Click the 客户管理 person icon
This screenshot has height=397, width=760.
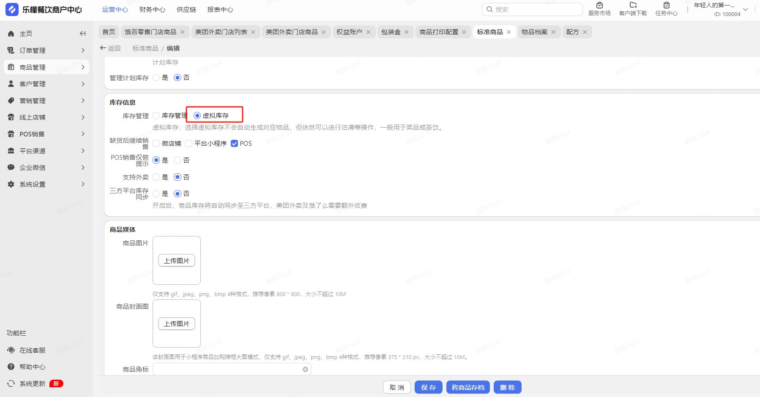(x=11, y=84)
